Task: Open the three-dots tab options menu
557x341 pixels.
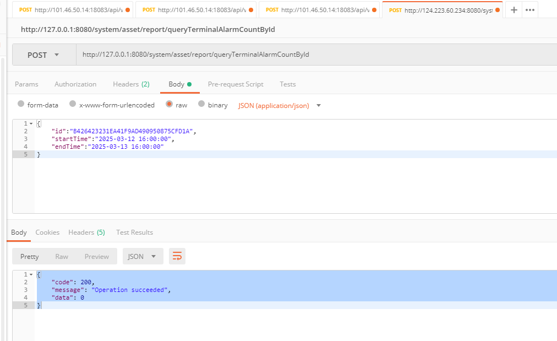Action: [x=529, y=10]
